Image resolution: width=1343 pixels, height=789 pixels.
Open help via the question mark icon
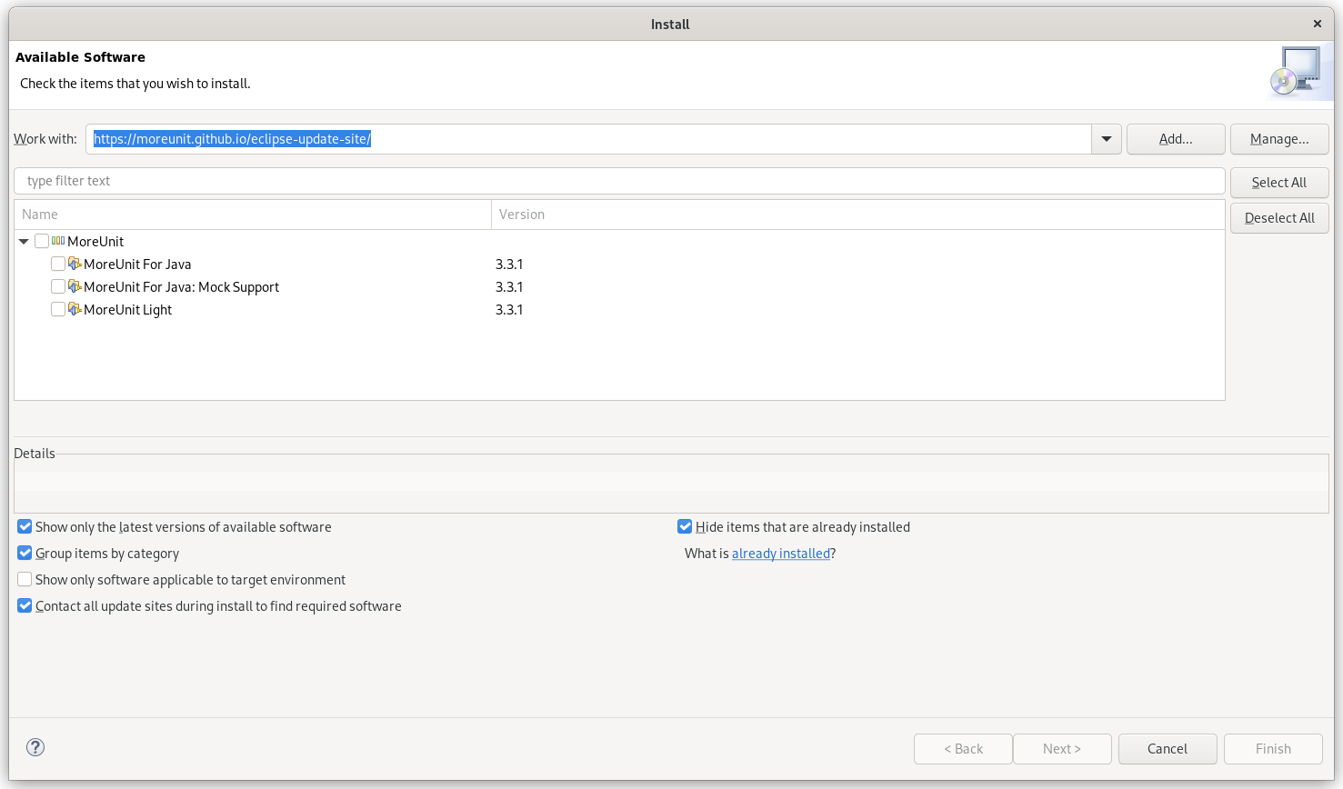point(35,747)
